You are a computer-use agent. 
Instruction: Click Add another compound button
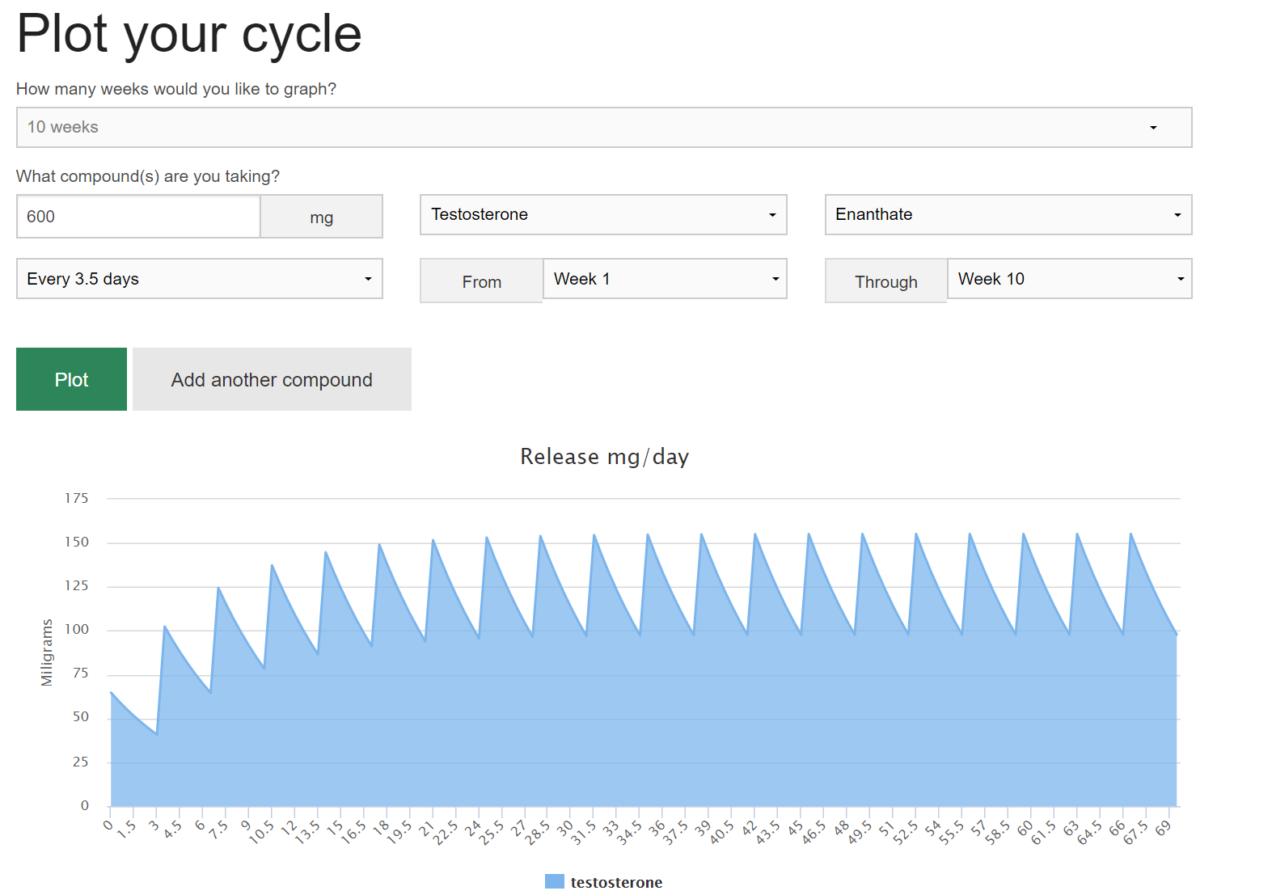click(272, 379)
